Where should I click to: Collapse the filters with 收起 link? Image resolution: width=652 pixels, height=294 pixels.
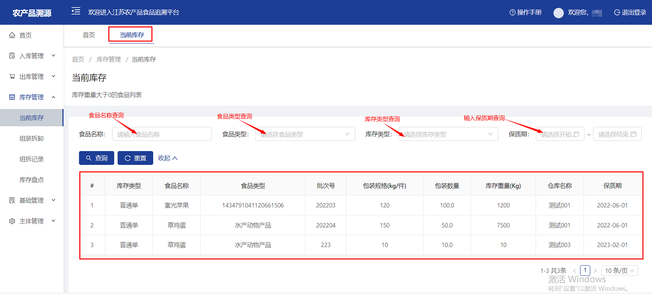167,158
